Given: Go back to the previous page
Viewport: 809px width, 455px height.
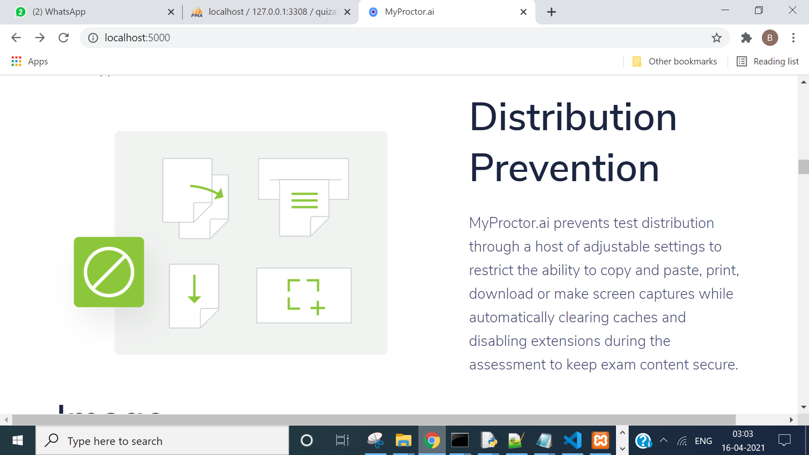Looking at the screenshot, I should (x=16, y=38).
